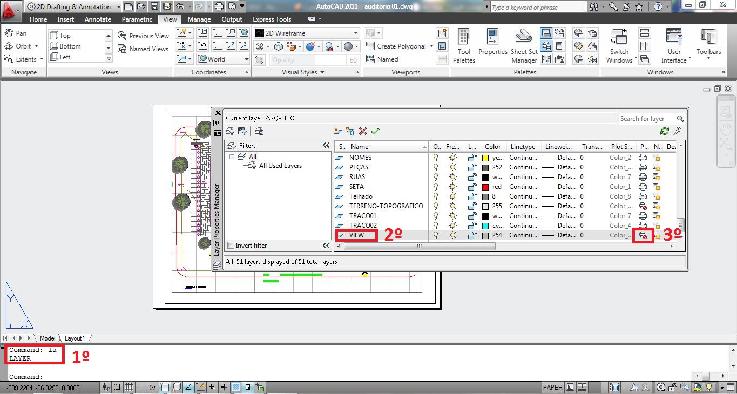Open the Express Tools ribbon tab
Screen dimensions: 737x394
pyautogui.click(x=272, y=19)
